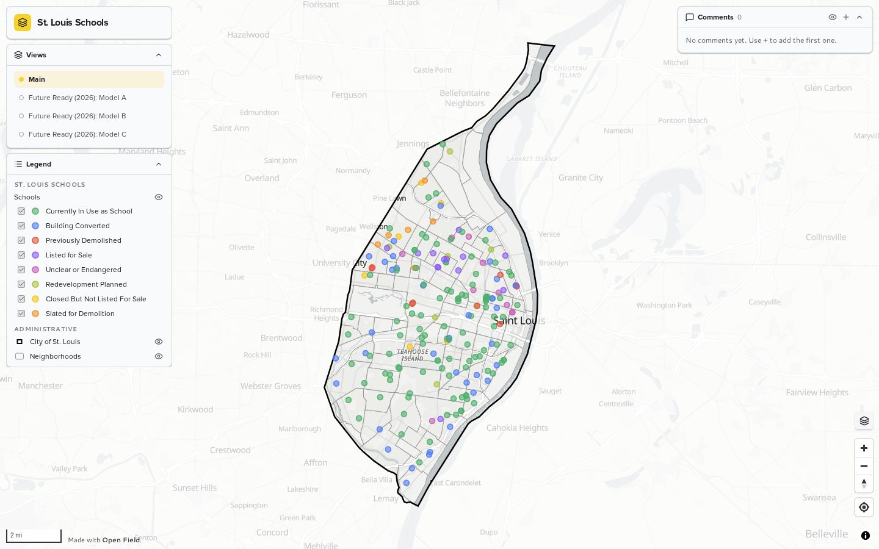Image resolution: width=879 pixels, height=549 pixels.
Task: Collapse the Comments panel
Action: 859,17
